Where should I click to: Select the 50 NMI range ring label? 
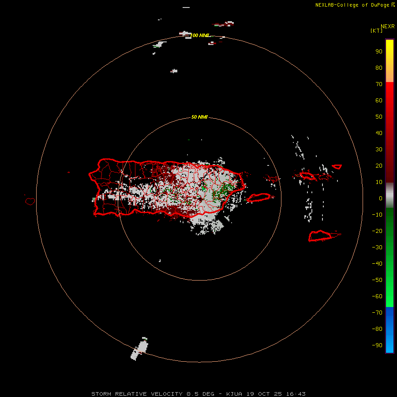pos(199,117)
